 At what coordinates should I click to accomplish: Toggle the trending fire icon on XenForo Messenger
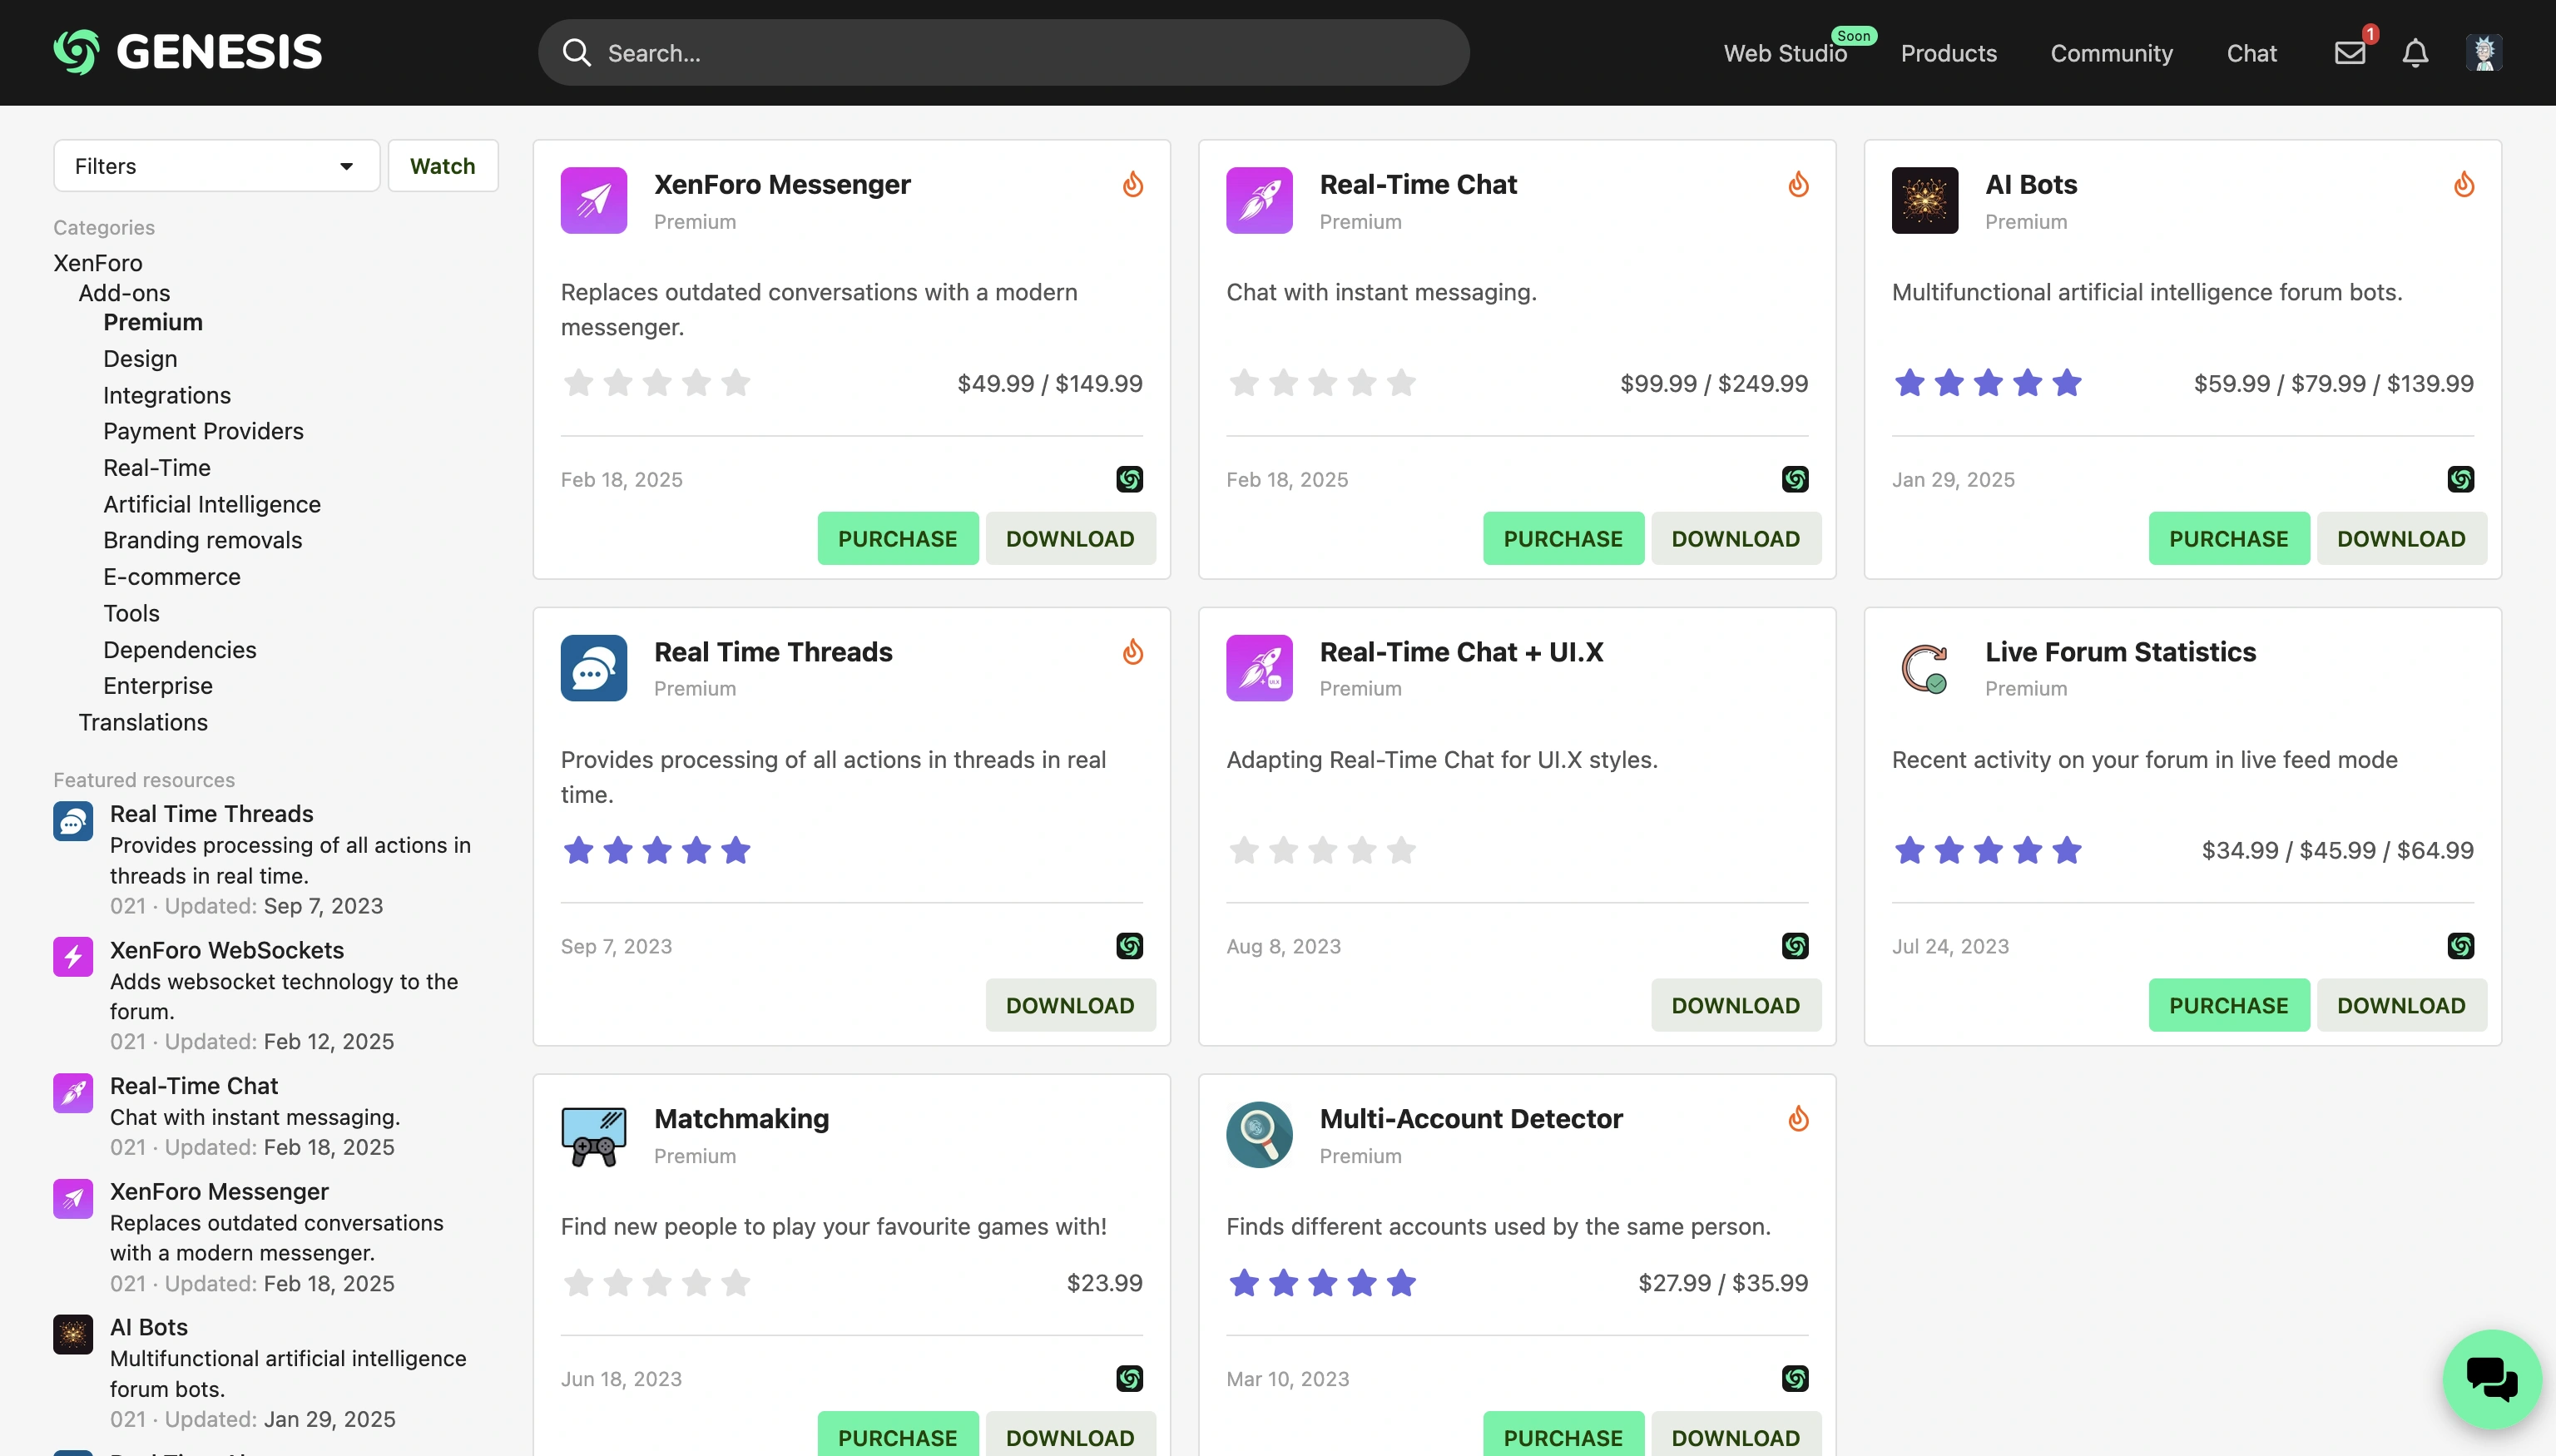point(1132,183)
